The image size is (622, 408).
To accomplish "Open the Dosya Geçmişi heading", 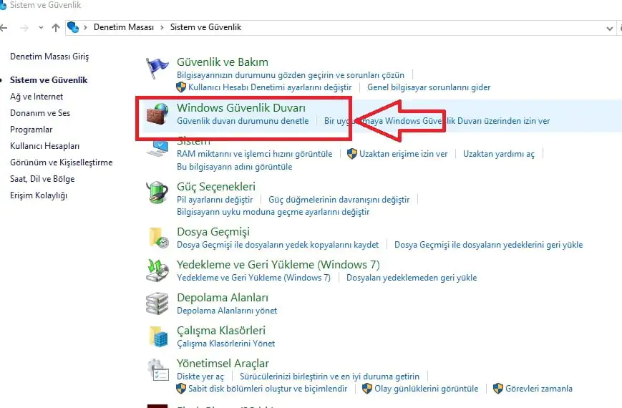I will pos(213,231).
